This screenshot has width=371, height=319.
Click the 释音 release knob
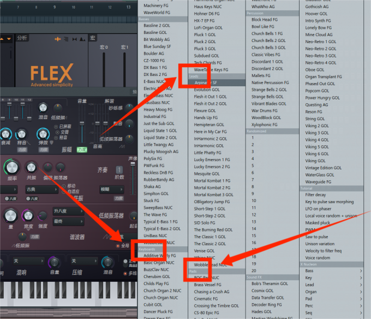pos(21,134)
